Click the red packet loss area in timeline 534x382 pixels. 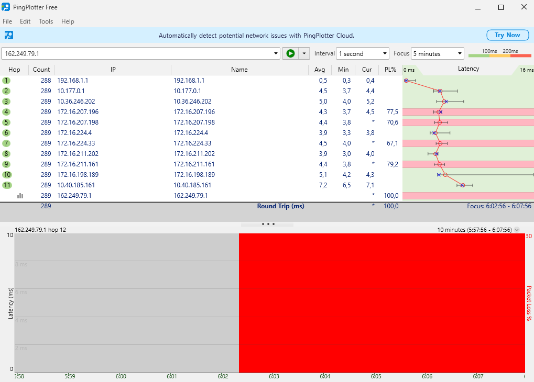[x=382, y=303]
